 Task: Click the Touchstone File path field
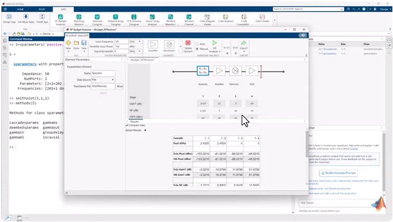[x=103, y=86]
